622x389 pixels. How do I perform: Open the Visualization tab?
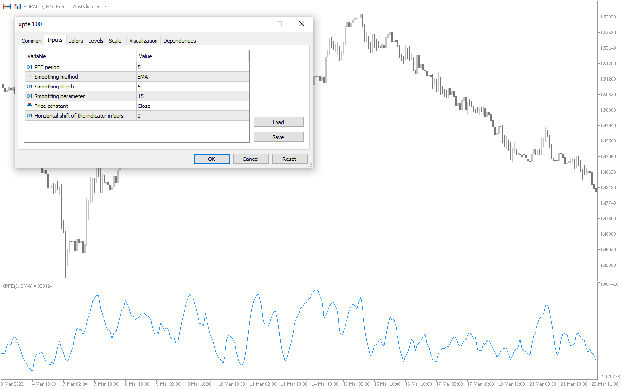click(x=143, y=41)
